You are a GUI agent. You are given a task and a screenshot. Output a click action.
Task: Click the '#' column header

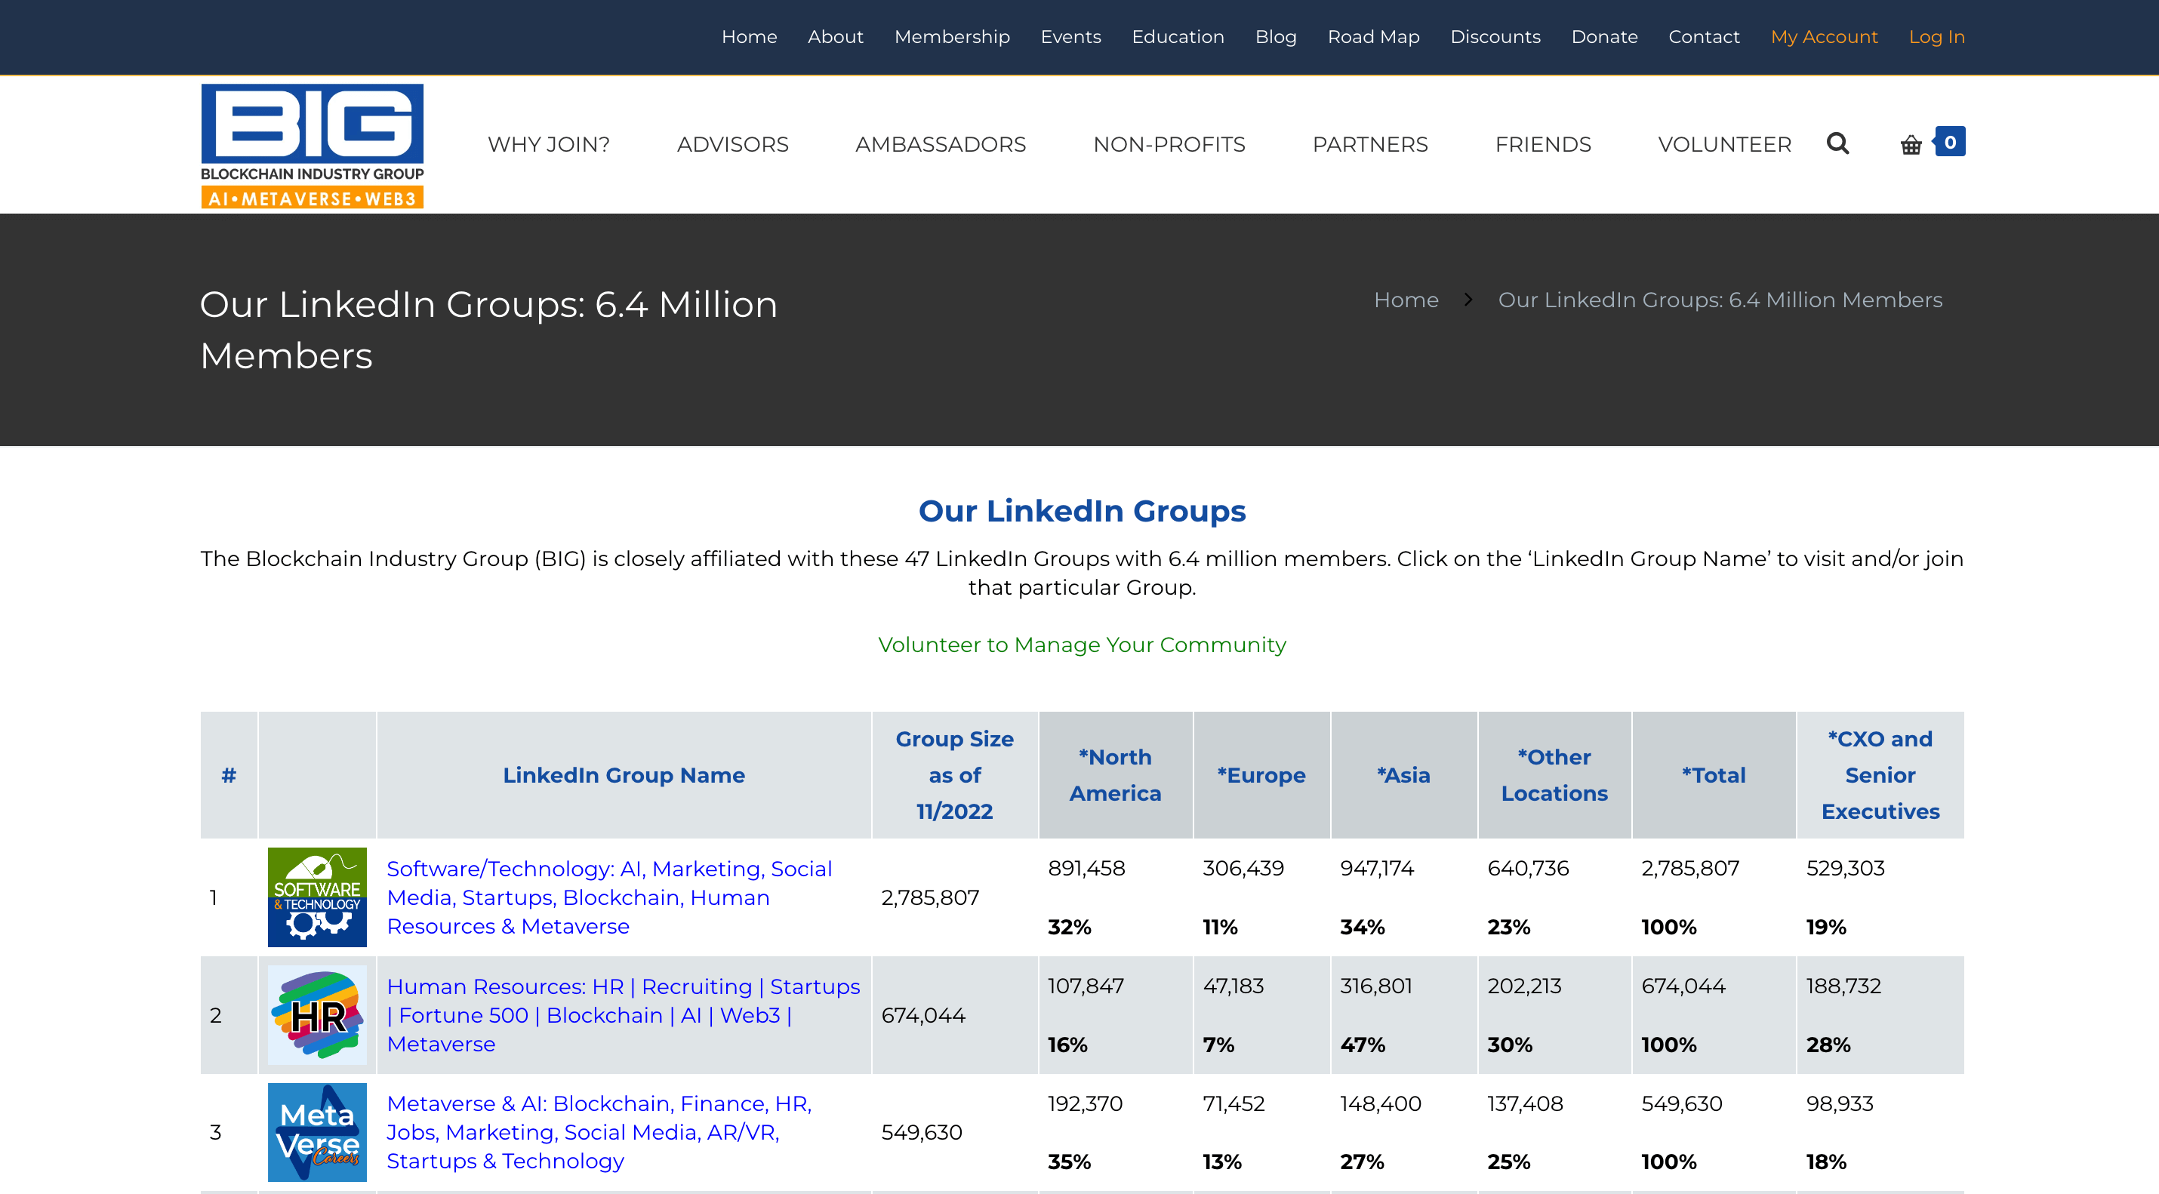tap(228, 775)
